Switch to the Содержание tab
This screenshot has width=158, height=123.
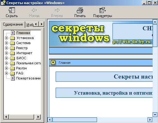(x=13, y=24)
